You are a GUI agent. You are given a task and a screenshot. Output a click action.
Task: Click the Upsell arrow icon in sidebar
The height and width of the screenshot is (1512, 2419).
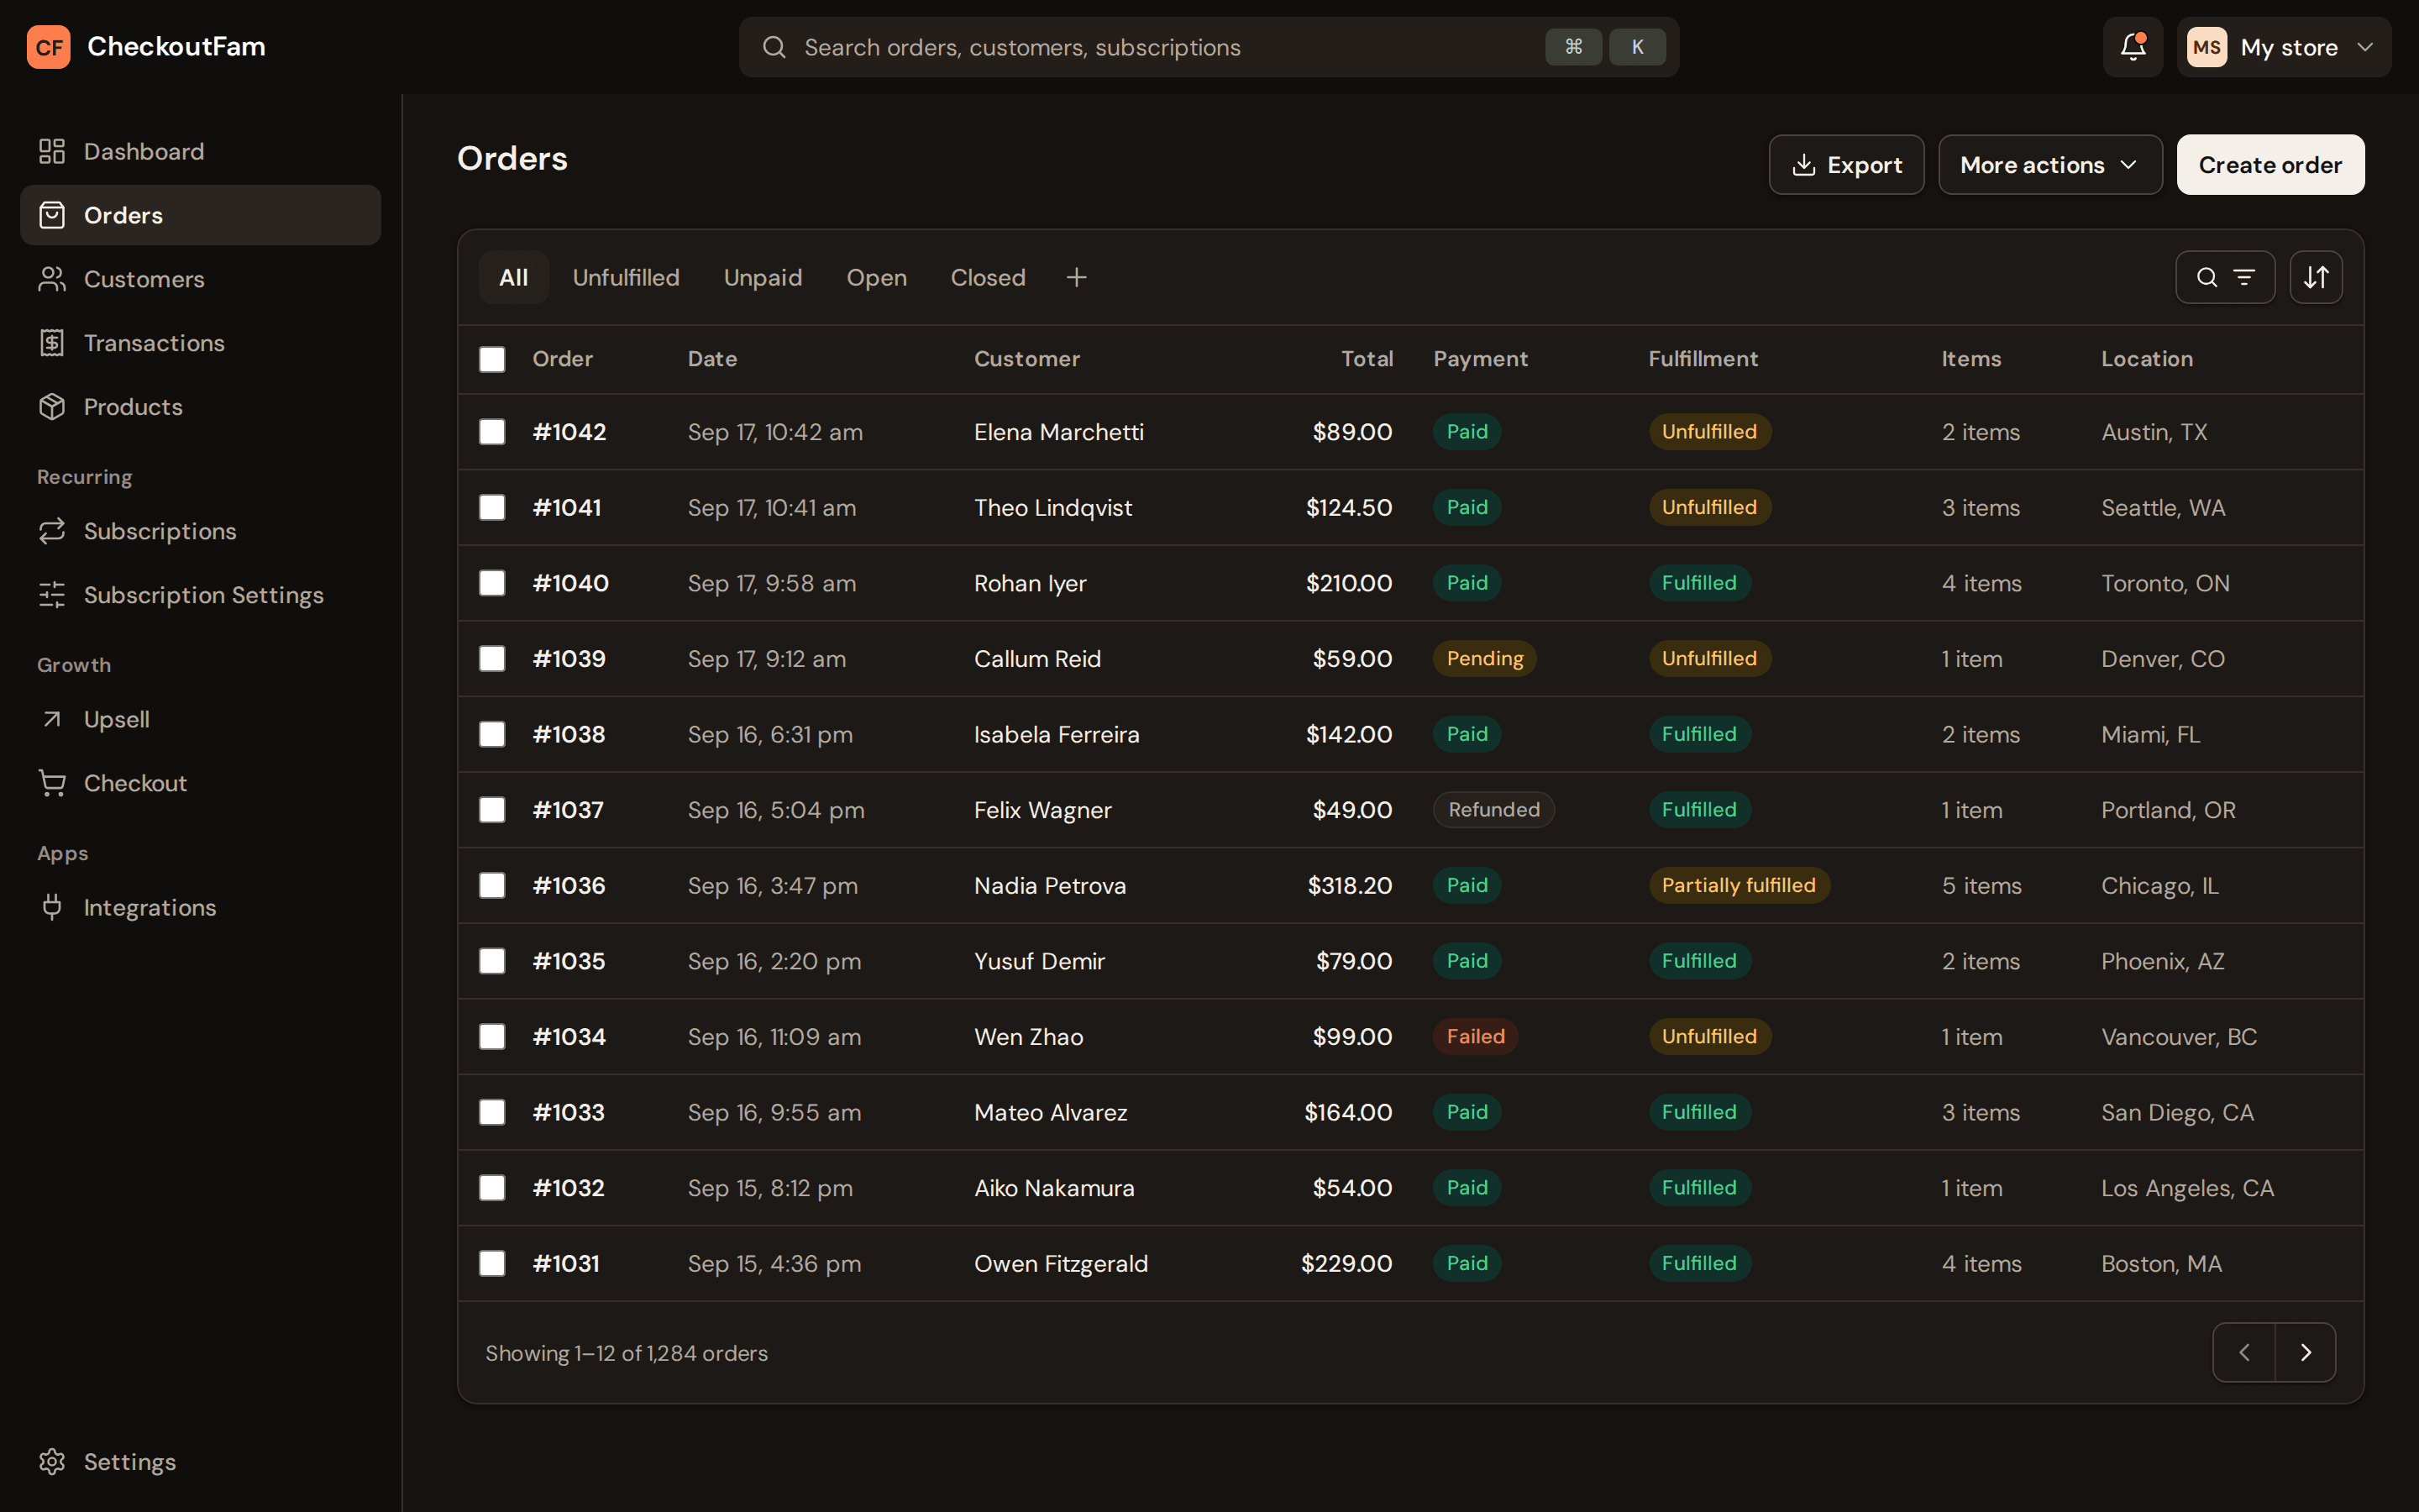pyautogui.click(x=52, y=719)
